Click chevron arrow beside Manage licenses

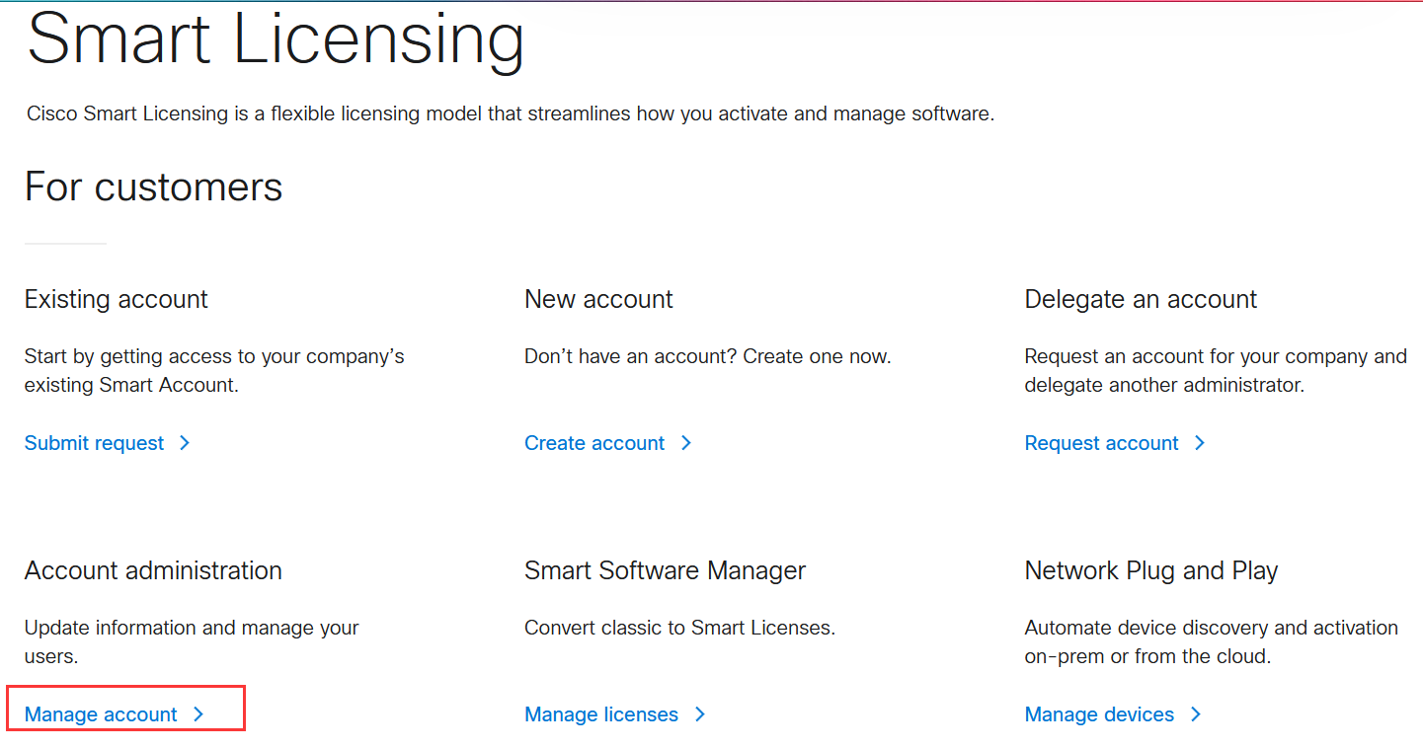click(700, 714)
